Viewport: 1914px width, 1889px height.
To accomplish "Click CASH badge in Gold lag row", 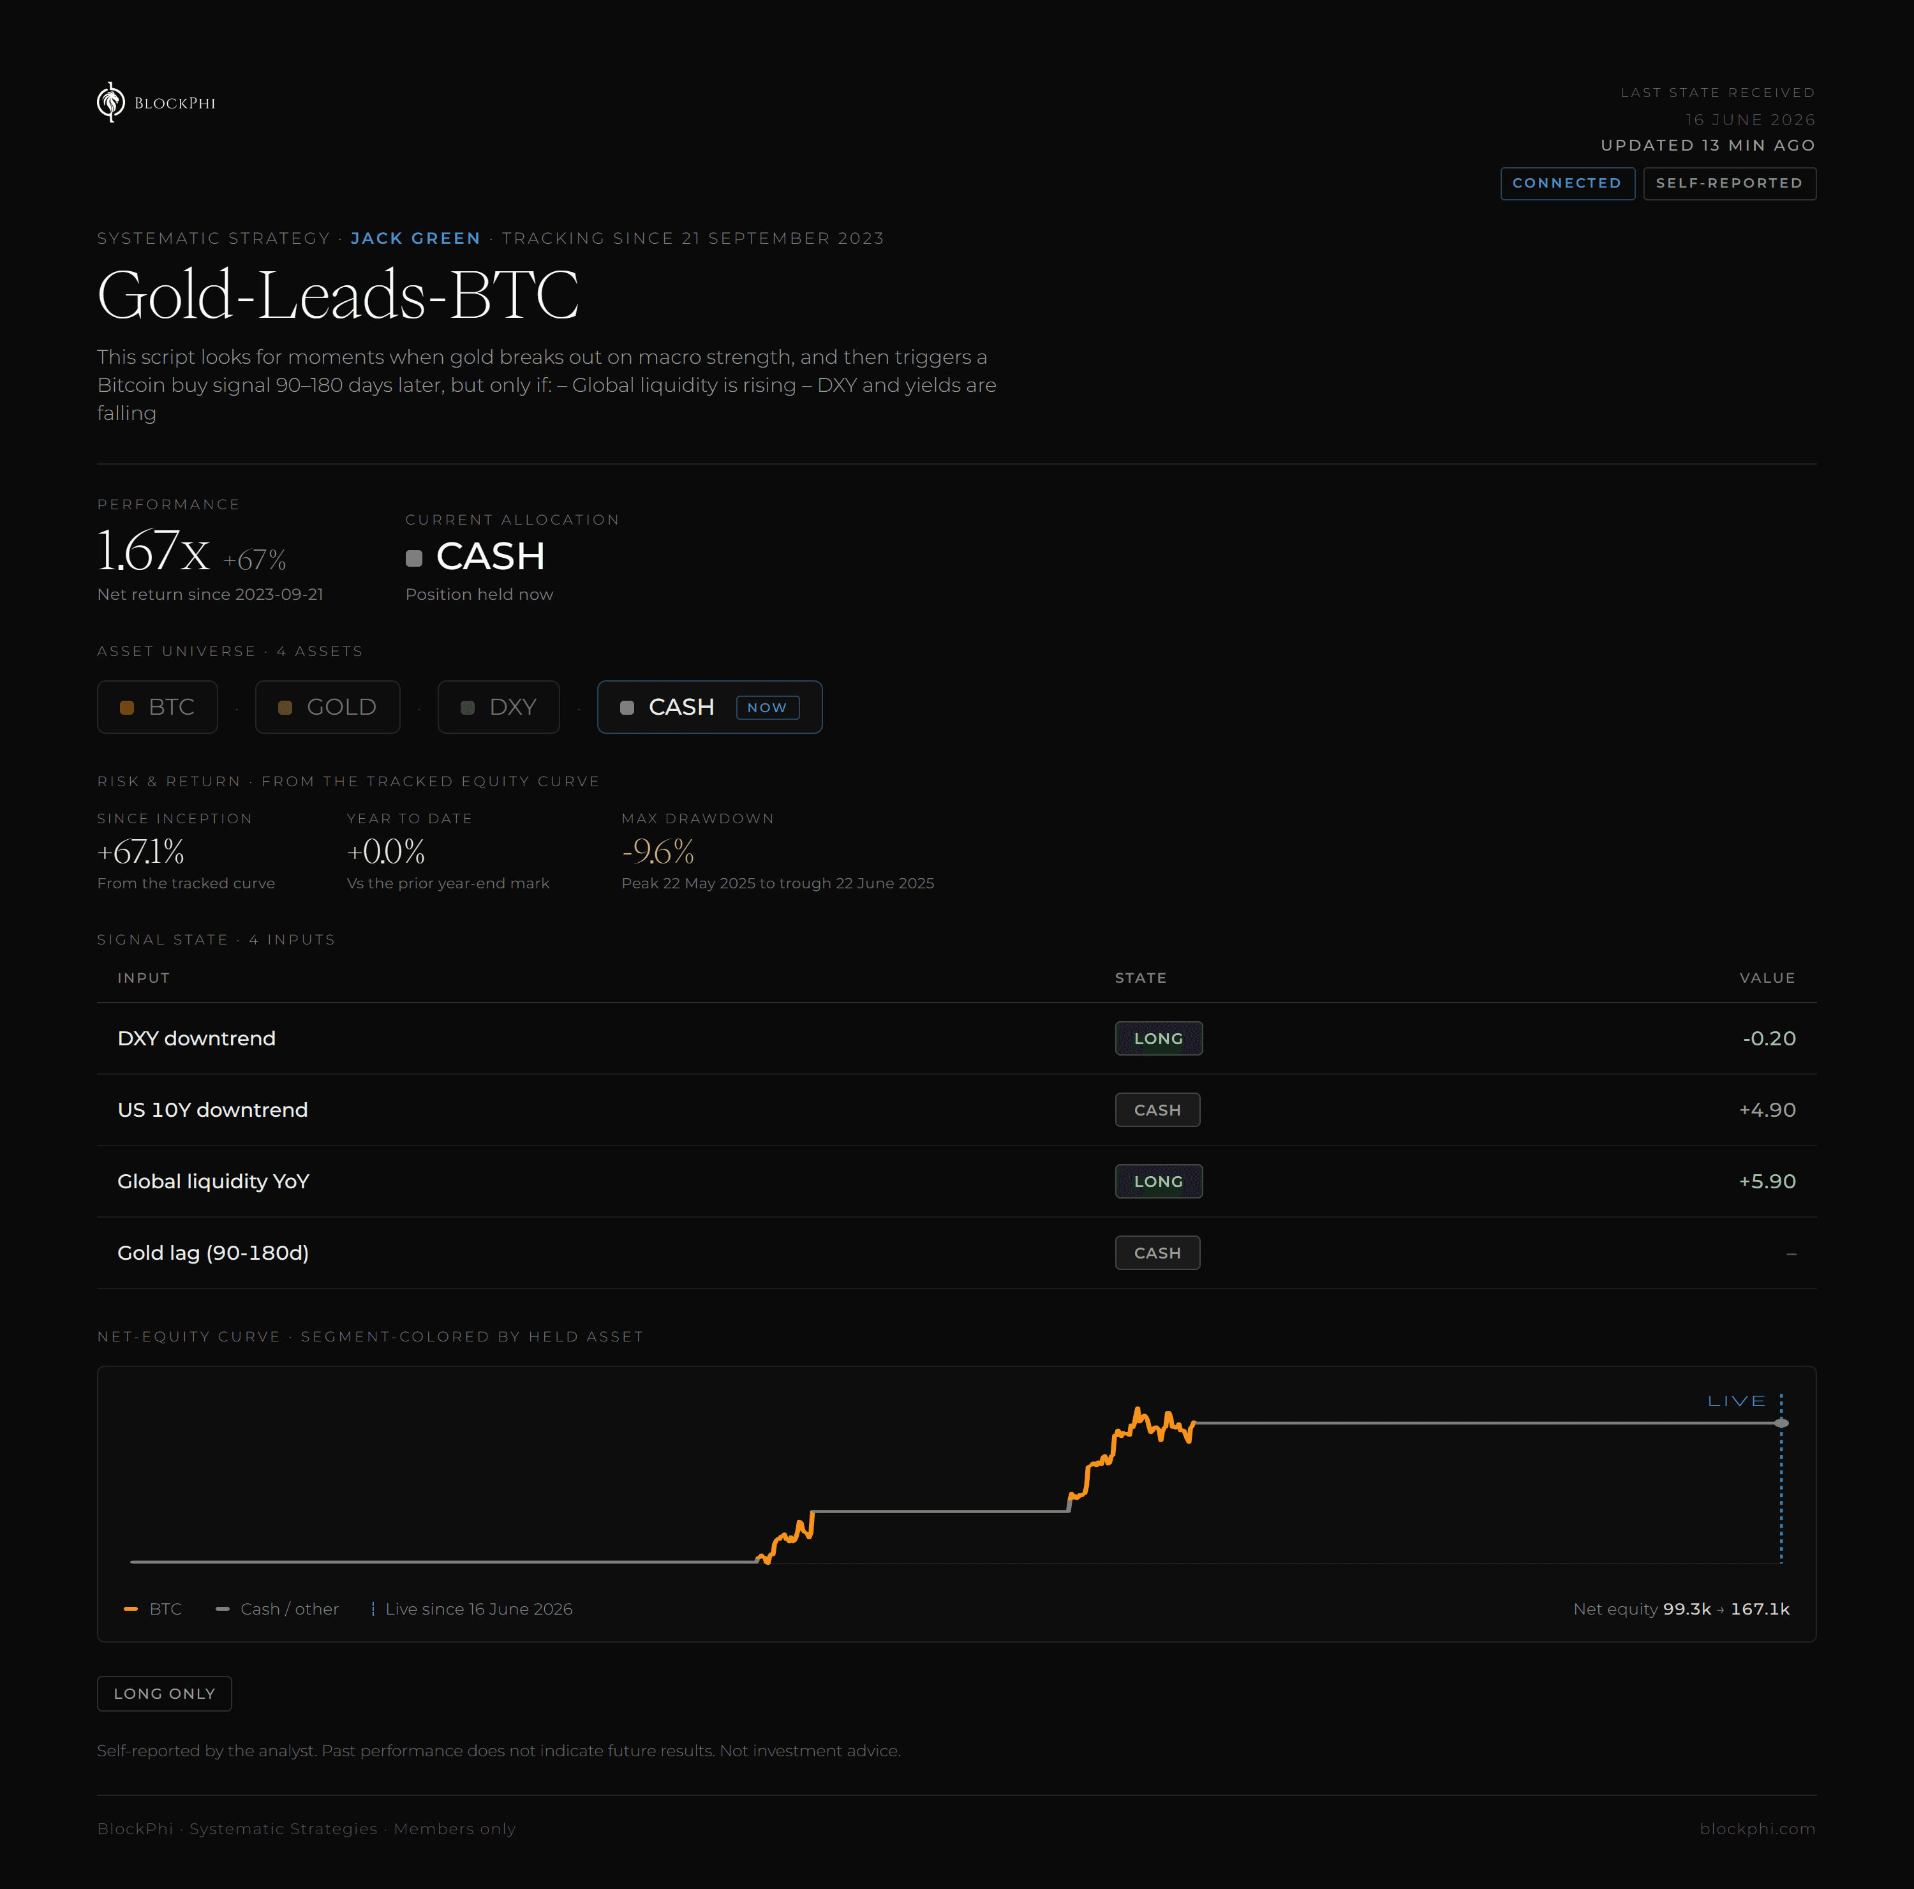I will [1157, 1253].
